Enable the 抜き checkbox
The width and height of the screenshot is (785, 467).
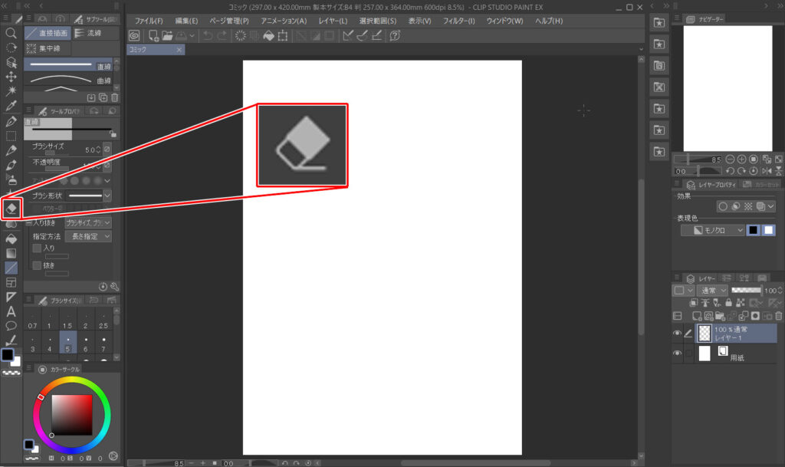tap(37, 265)
